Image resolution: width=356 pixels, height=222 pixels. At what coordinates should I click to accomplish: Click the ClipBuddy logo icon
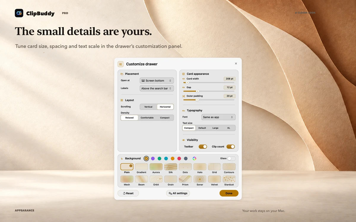(19, 13)
